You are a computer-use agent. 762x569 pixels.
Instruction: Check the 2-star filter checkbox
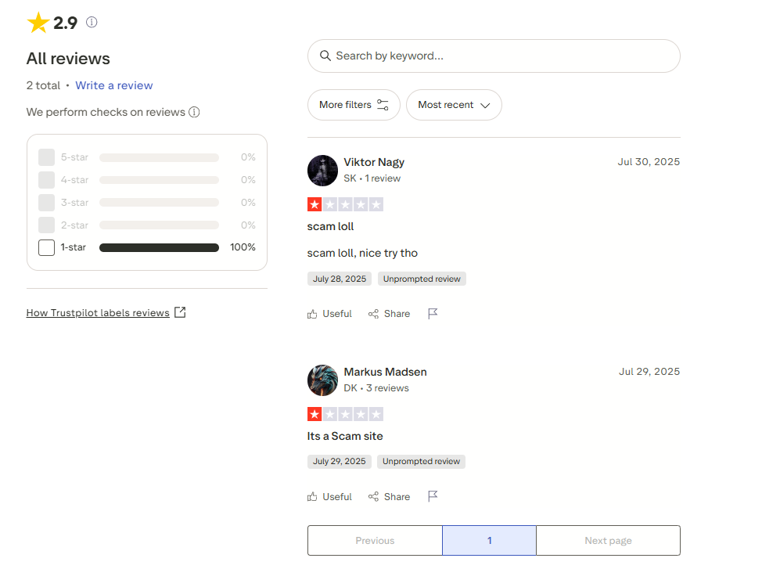click(x=47, y=225)
